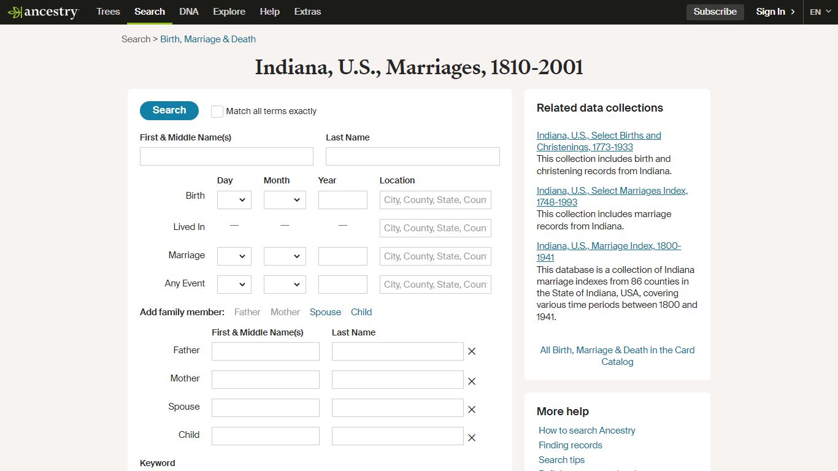The width and height of the screenshot is (838, 471).
Task: Open the Any Event Day dropdown
Action: click(x=234, y=285)
